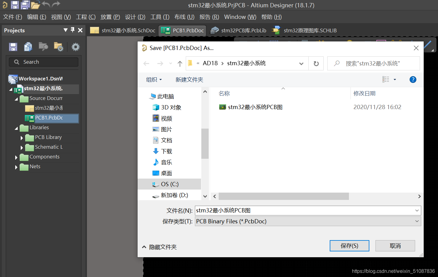Collapse the Source Documents tree node

[16, 98]
